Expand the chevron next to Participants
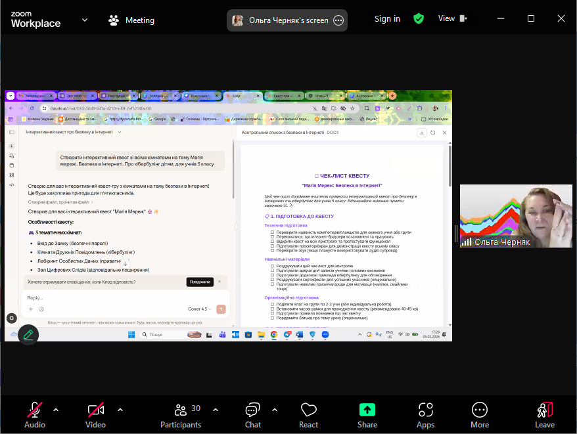The image size is (577, 434). point(216,410)
